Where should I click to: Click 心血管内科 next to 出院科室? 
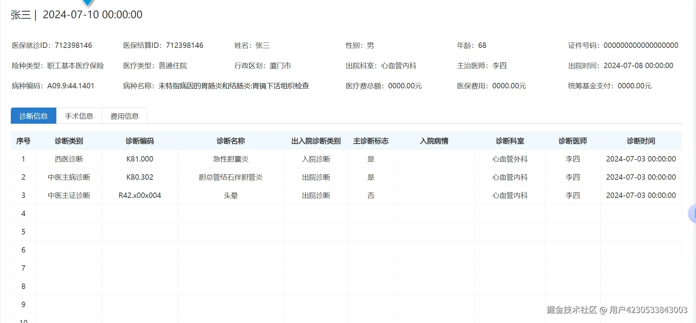click(399, 65)
